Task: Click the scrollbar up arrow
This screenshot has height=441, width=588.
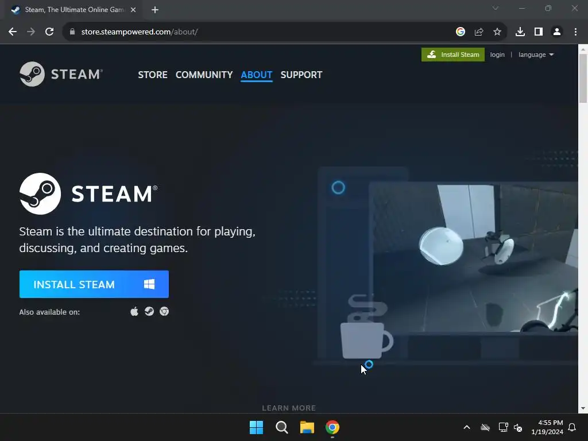Action: tap(583, 49)
